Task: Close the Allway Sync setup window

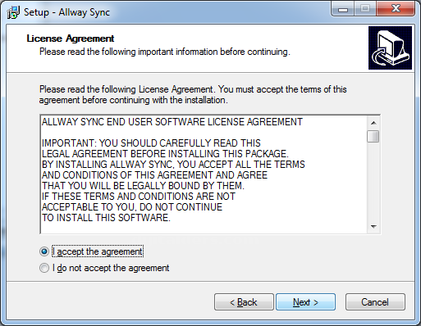Action: [396, 9]
